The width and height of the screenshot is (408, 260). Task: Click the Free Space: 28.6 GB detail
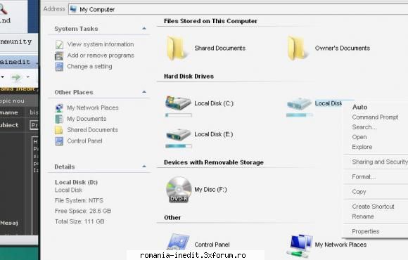click(83, 211)
